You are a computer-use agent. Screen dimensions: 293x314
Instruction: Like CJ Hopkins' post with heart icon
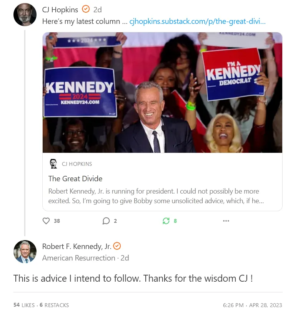tap(46, 221)
